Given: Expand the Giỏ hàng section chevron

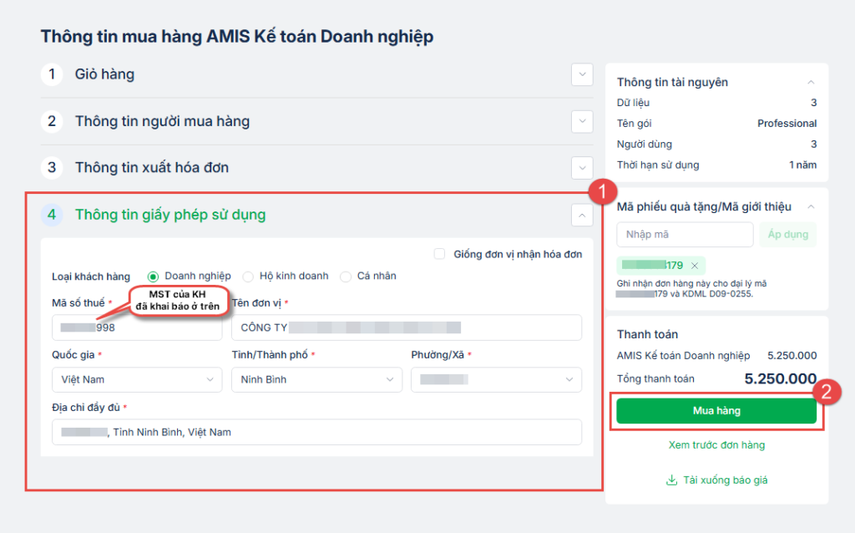Looking at the screenshot, I should click(x=582, y=74).
